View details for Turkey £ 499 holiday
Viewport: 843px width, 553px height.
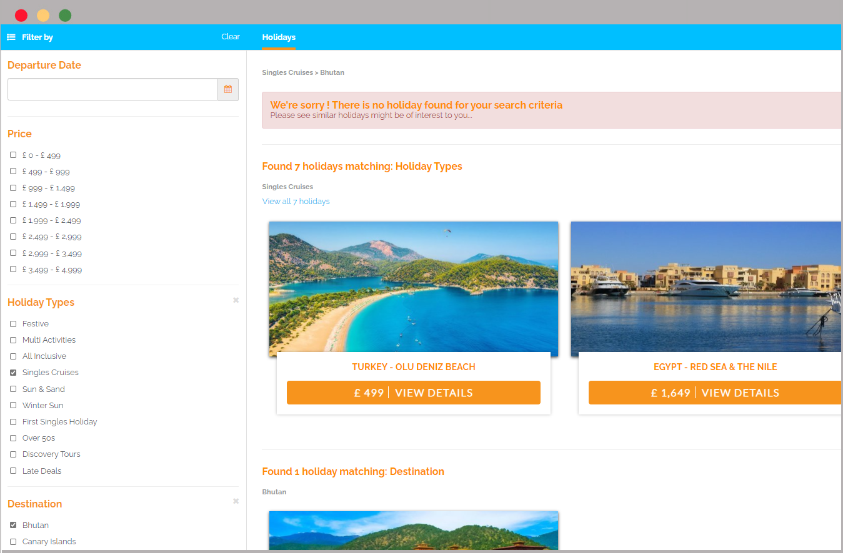413,393
